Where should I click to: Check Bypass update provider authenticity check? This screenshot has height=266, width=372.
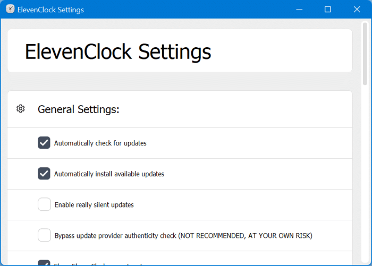coord(44,235)
